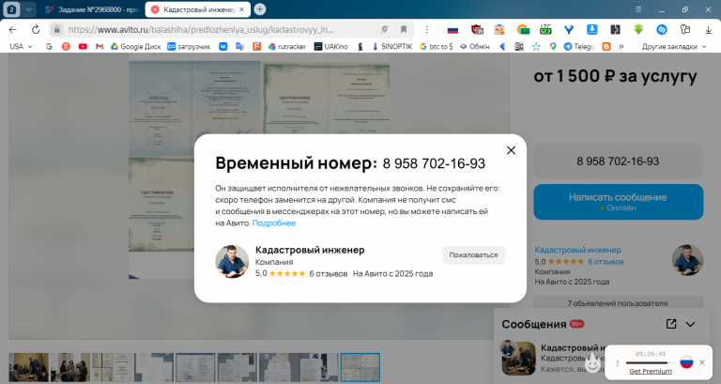Viewport: 721px width, 384px height.
Task: Open browser three-dot page menu
Action: [x=427, y=29]
